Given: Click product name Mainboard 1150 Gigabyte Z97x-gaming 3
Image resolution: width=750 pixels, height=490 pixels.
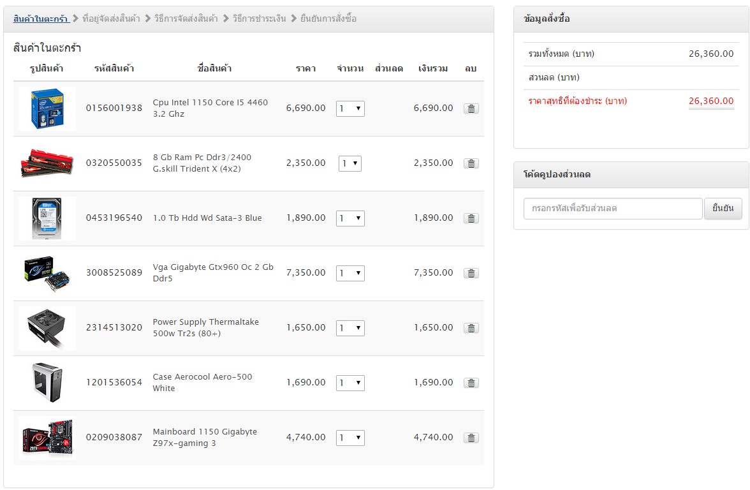Looking at the screenshot, I should pyautogui.click(x=205, y=438).
